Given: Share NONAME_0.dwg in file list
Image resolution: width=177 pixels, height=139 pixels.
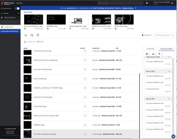Looking at the screenshot, I should coord(85,125).
